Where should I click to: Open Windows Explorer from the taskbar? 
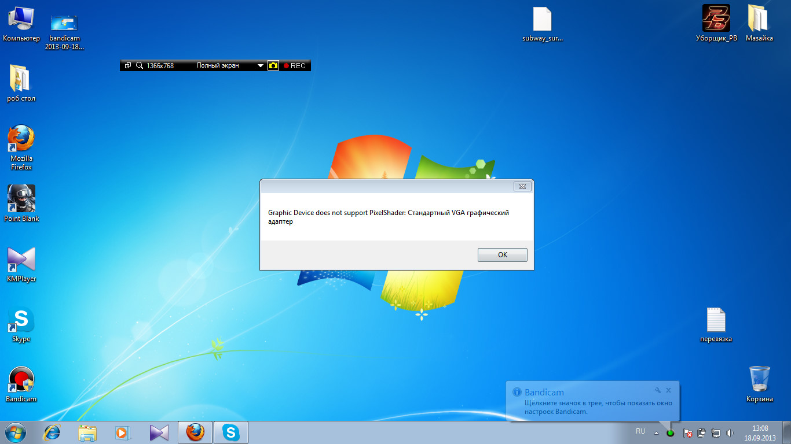[x=87, y=432]
